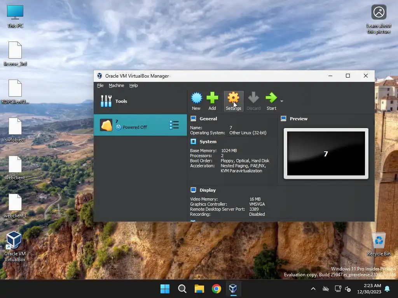
Task: Select the Tools entry in sidebar
Action: 140,101
